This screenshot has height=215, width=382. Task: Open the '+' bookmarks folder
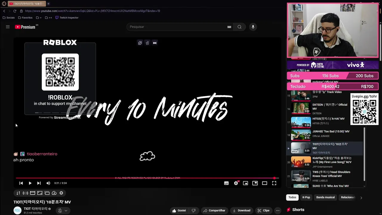(39, 18)
